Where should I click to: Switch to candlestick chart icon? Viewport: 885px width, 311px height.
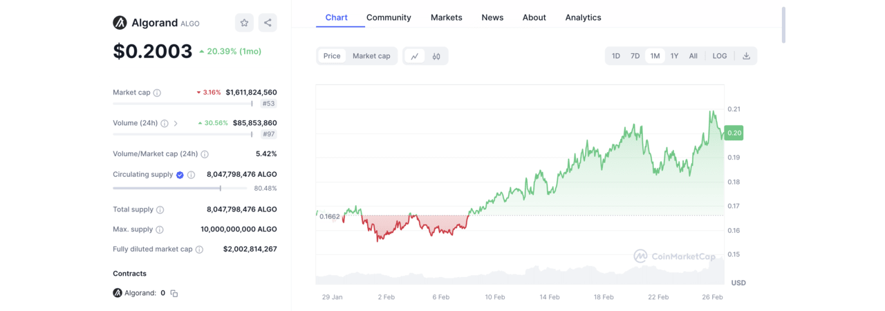coord(436,56)
